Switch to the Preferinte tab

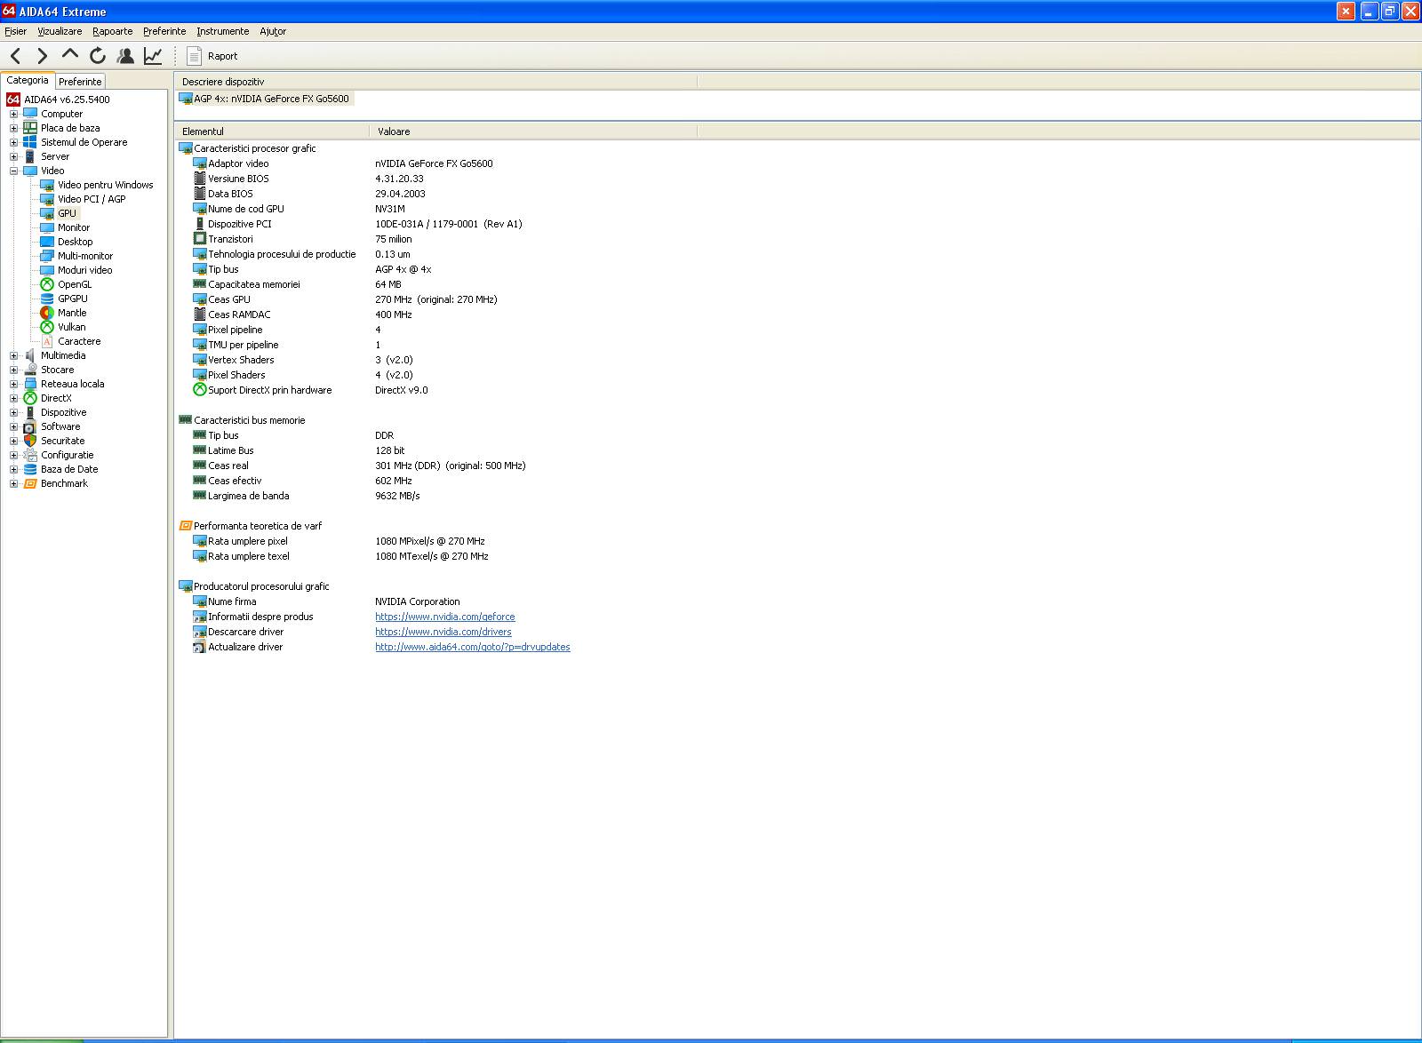[x=80, y=82]
